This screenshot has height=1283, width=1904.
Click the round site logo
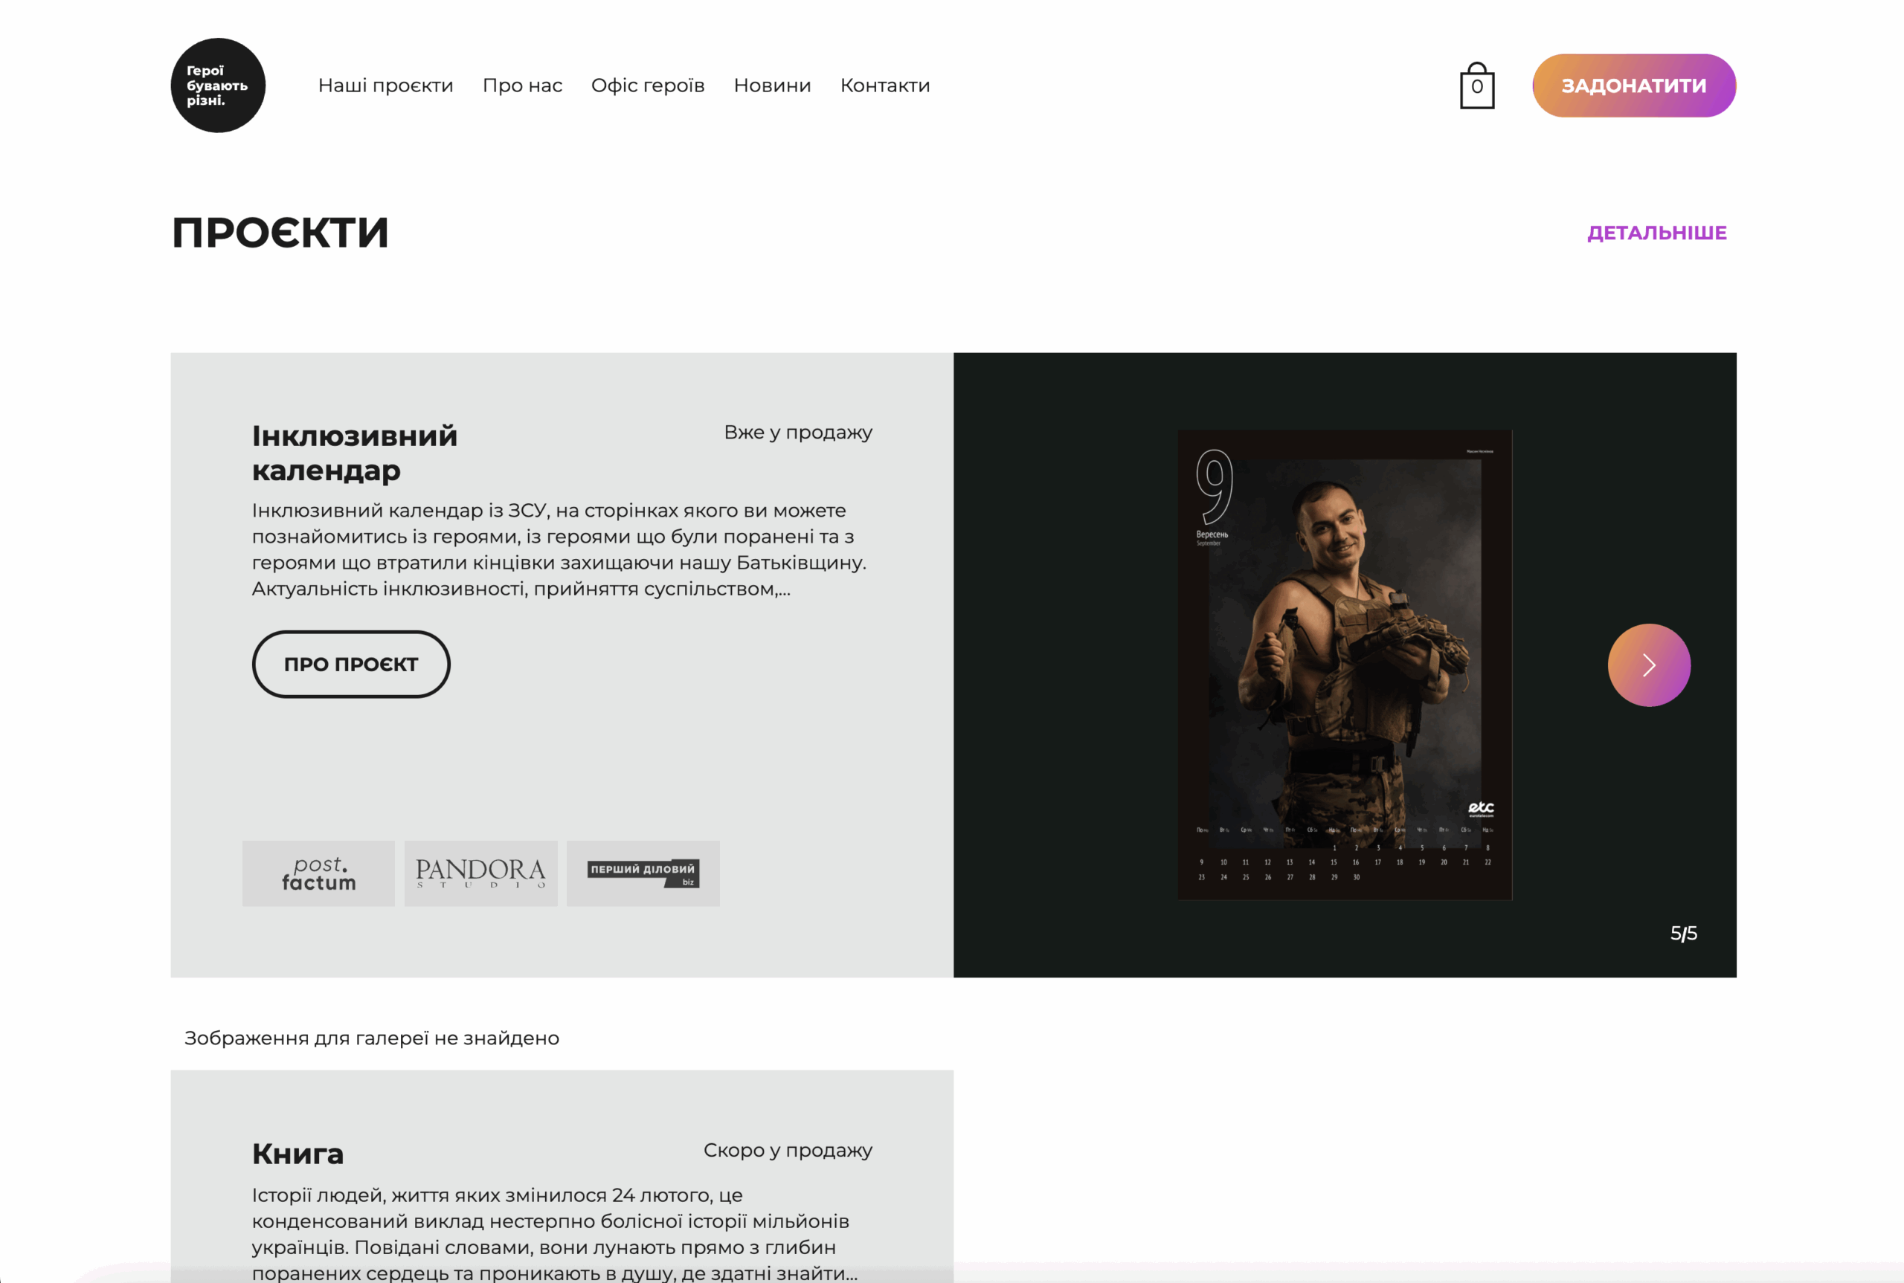(218, 85)
